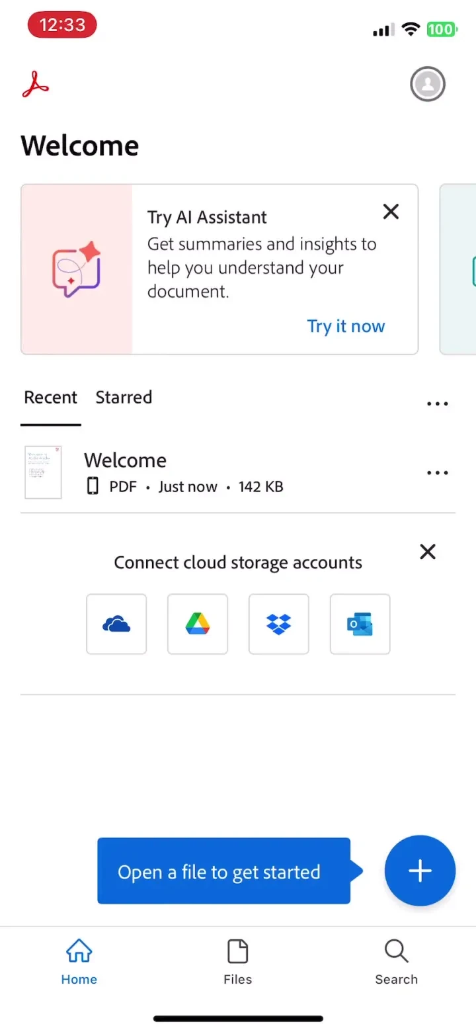Viewport: 476px width, 1032px height.
Task: Open the Welcome PDF thumbnail
Action: coord(43,472)
